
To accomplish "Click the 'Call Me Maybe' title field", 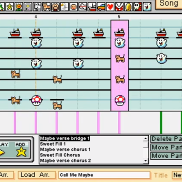I will coord(104,175).
